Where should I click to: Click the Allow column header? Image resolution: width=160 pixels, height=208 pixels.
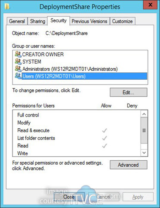106,106
